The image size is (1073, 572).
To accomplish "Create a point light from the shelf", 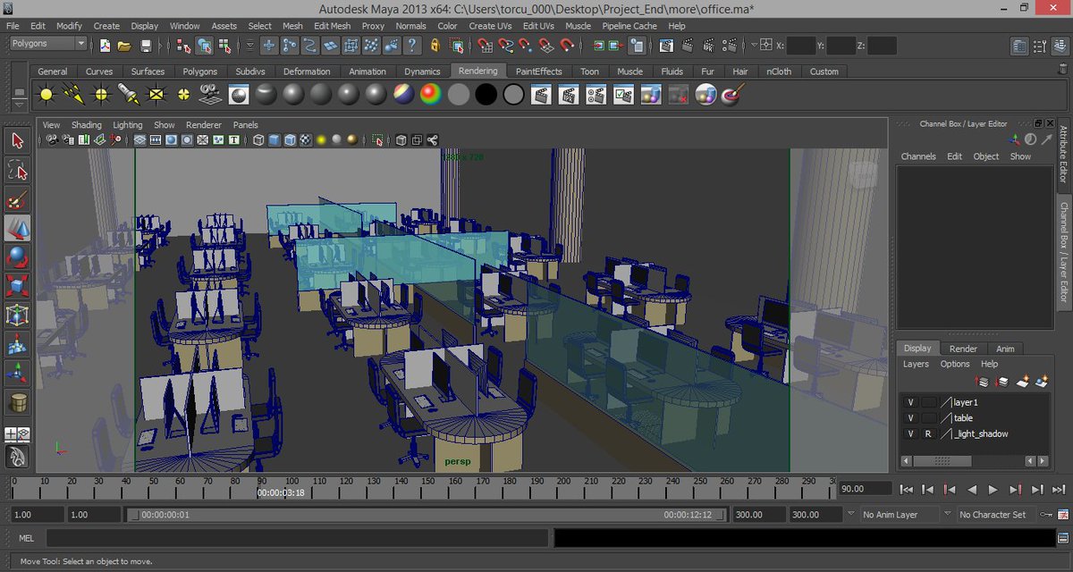I will pyautogui.click(x=102, y=93).
